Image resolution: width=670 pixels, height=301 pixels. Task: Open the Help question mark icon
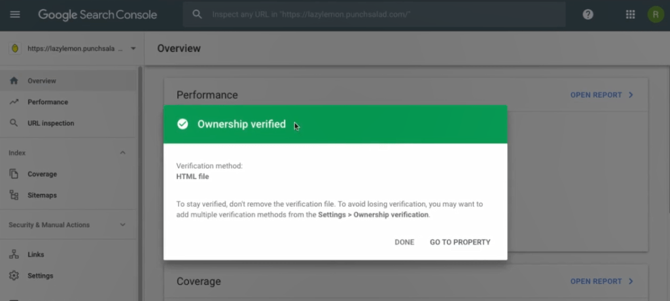pos(588,14)
